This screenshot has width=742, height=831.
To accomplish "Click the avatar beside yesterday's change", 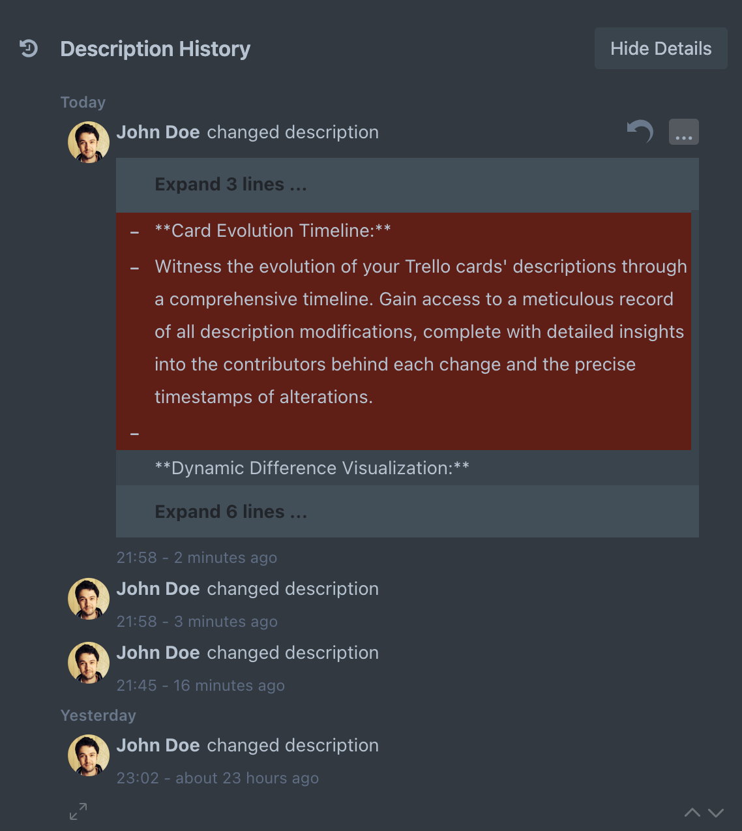I will pyautogui.click(x=88, y=755).
